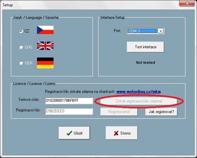Open the www.motordiag.cz/mkm link
The image size is (197, 158).
point(138,92)
